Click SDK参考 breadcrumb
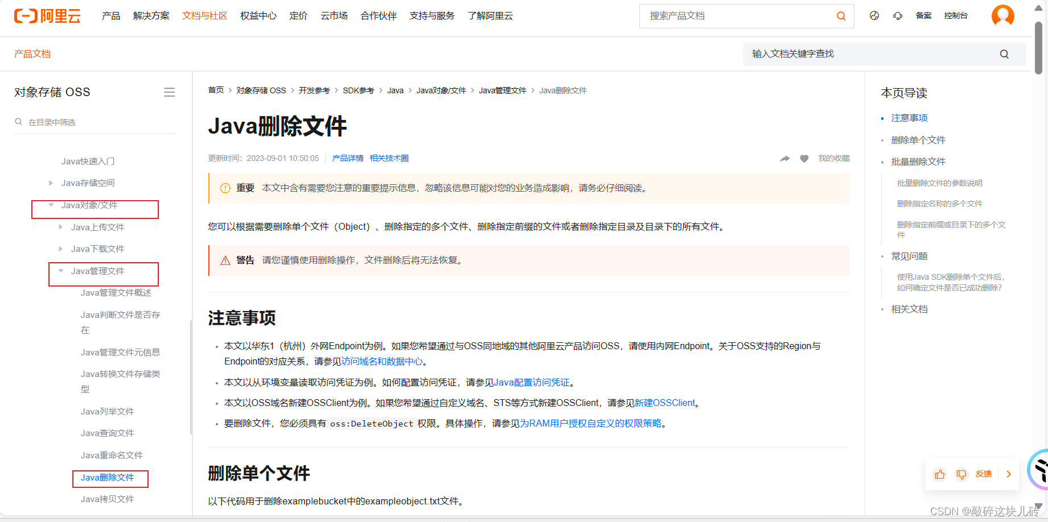The image size is (1048, 522). point(359,90)
